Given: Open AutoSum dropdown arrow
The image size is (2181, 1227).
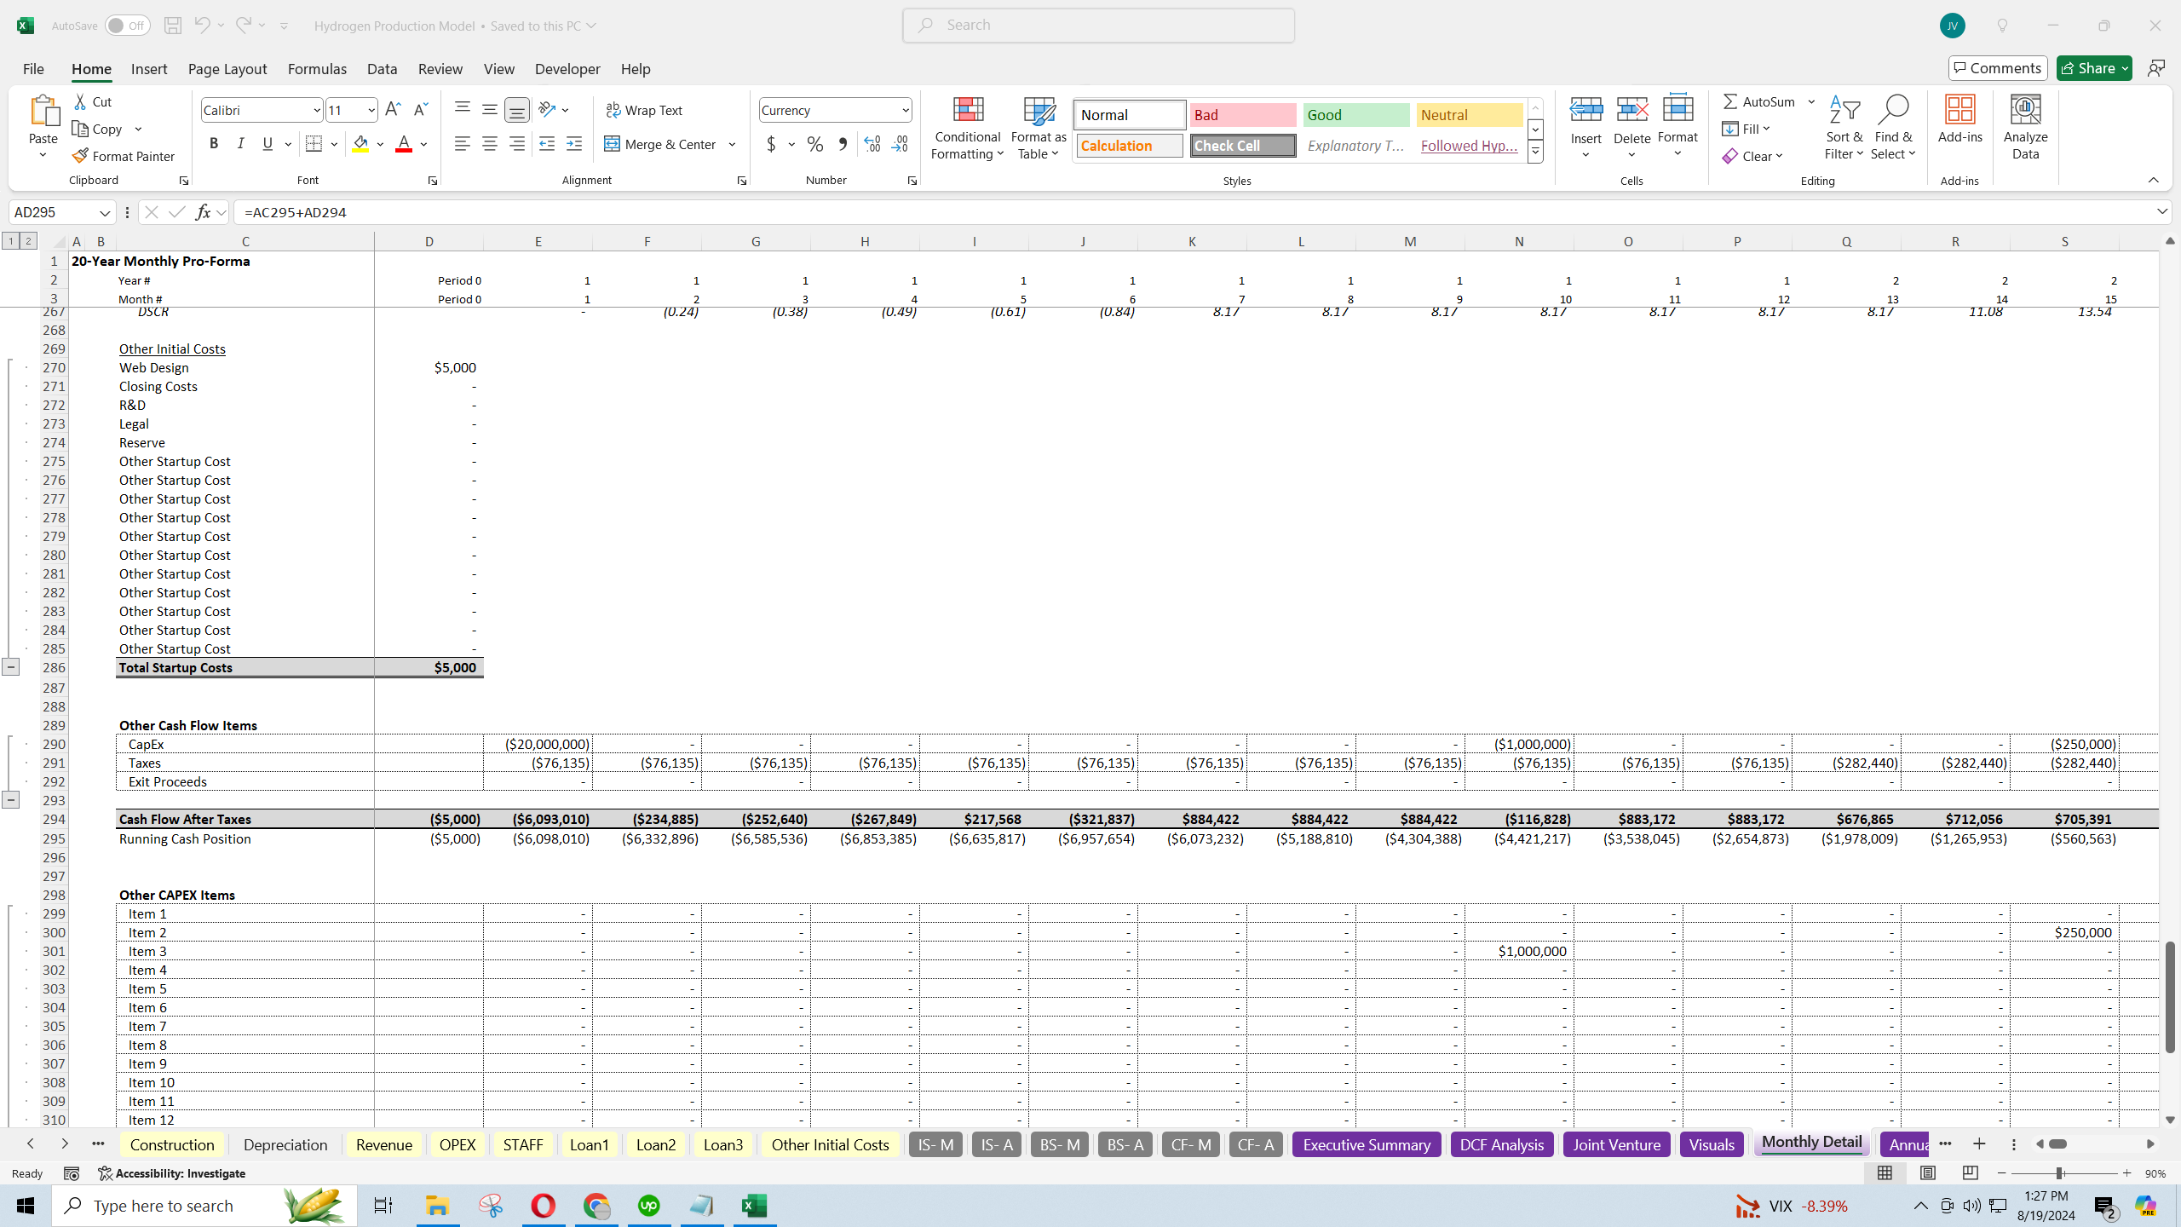Looking at the screenshot, I should [x=1811, y=101].
